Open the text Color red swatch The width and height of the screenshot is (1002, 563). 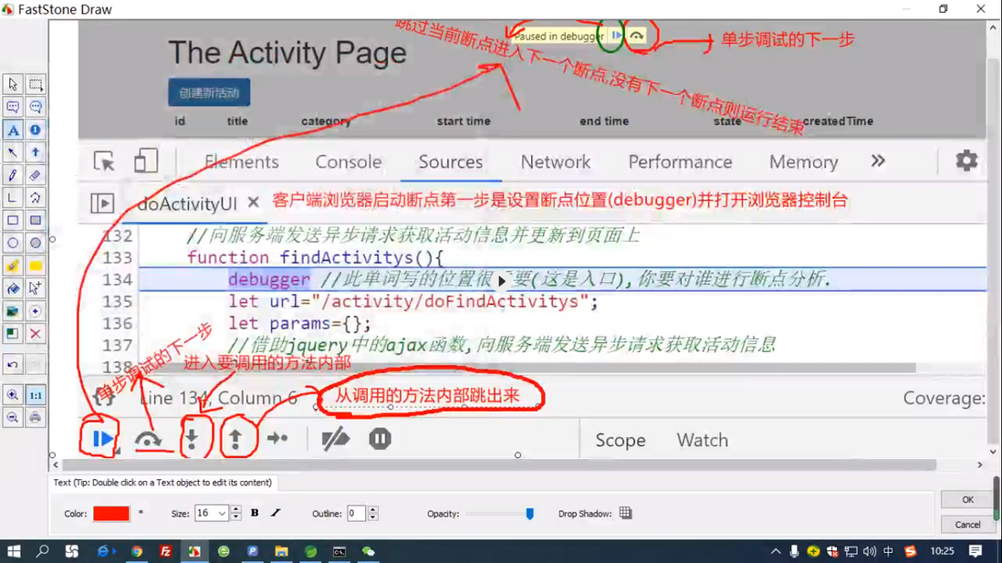click(x=111, y=513)
